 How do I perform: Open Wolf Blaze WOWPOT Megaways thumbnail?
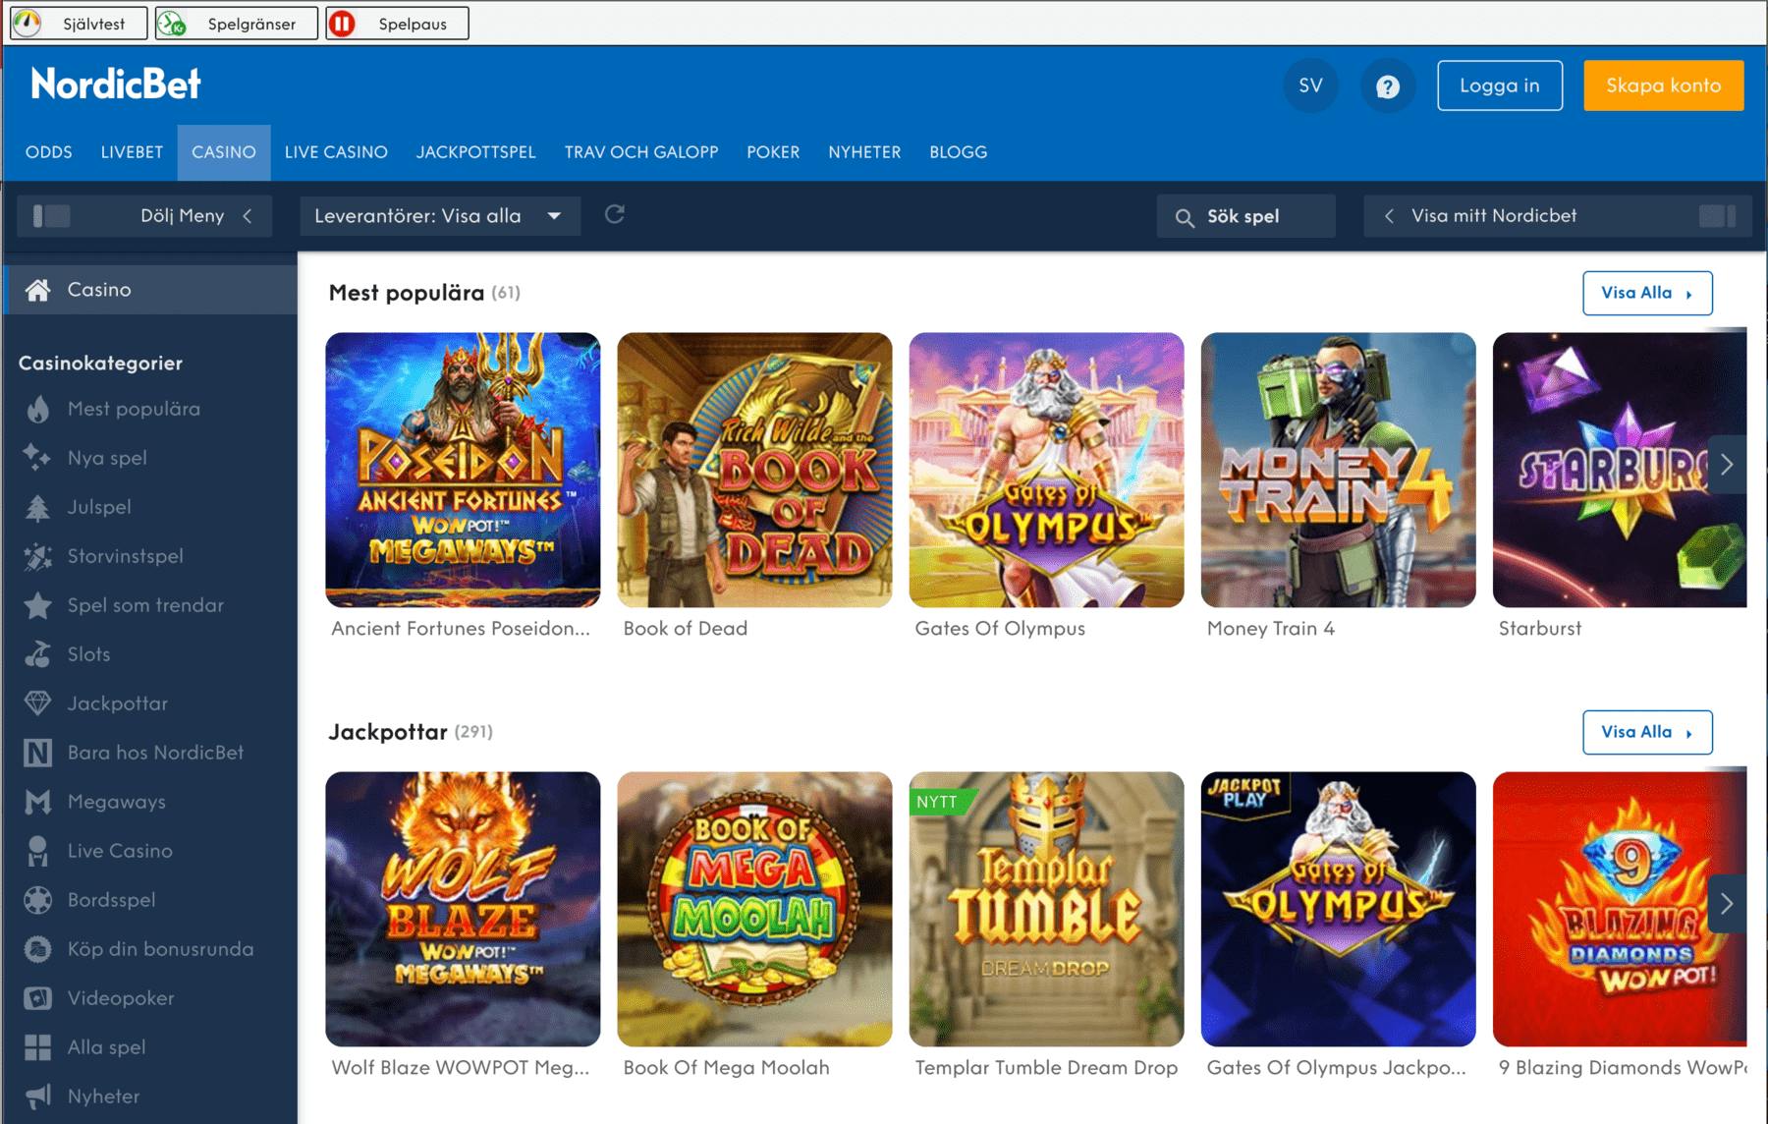point(463,909)
